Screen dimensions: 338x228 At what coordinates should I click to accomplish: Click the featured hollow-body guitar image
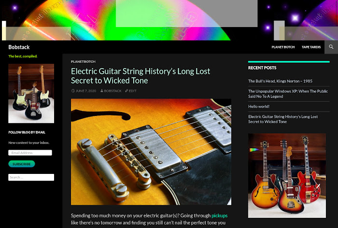151,152
